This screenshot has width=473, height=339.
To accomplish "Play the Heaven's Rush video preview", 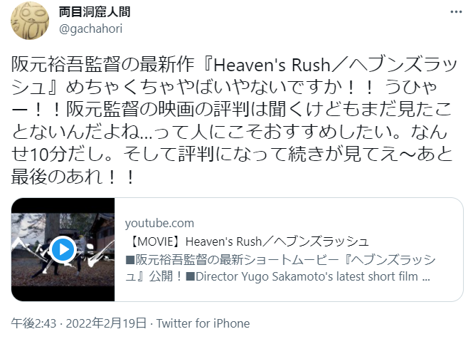I will coord(63,249).
